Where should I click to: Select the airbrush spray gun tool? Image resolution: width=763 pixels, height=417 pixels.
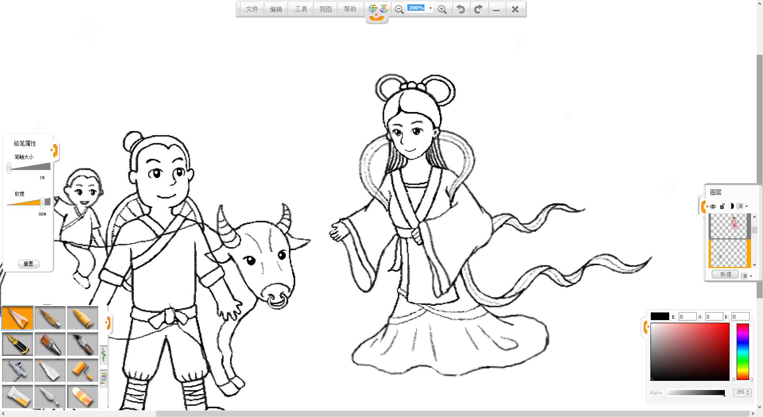[17, 370]
